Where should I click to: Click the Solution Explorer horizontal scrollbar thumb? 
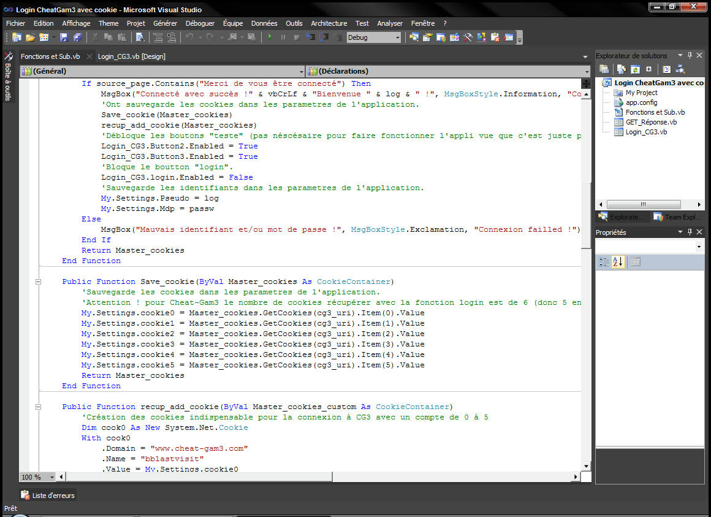[x=644, y=204]
